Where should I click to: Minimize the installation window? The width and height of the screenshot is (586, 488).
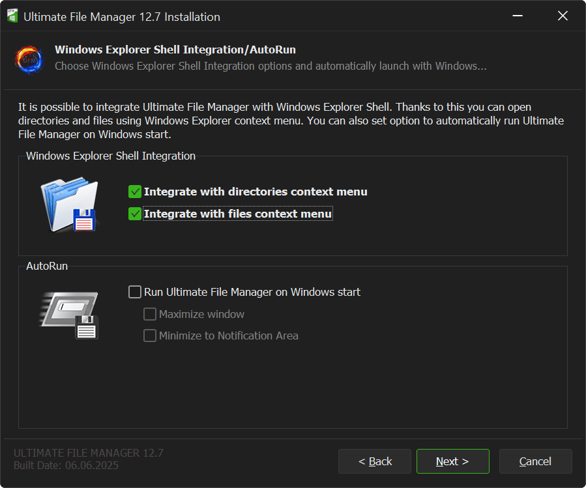tap(516, 16)
